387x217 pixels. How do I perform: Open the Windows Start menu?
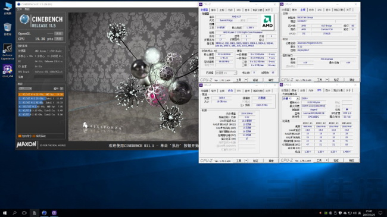5,213
